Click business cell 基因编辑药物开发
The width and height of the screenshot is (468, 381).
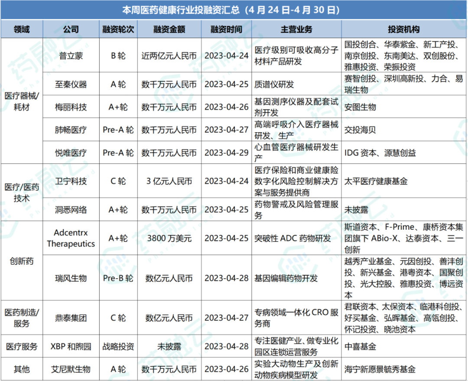pyautogui.click(x=296, y=278)
